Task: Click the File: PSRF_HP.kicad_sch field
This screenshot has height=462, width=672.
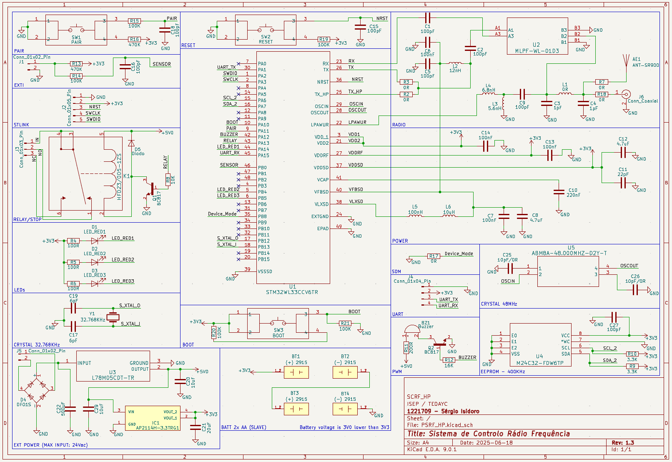Action: pos(440,425)
